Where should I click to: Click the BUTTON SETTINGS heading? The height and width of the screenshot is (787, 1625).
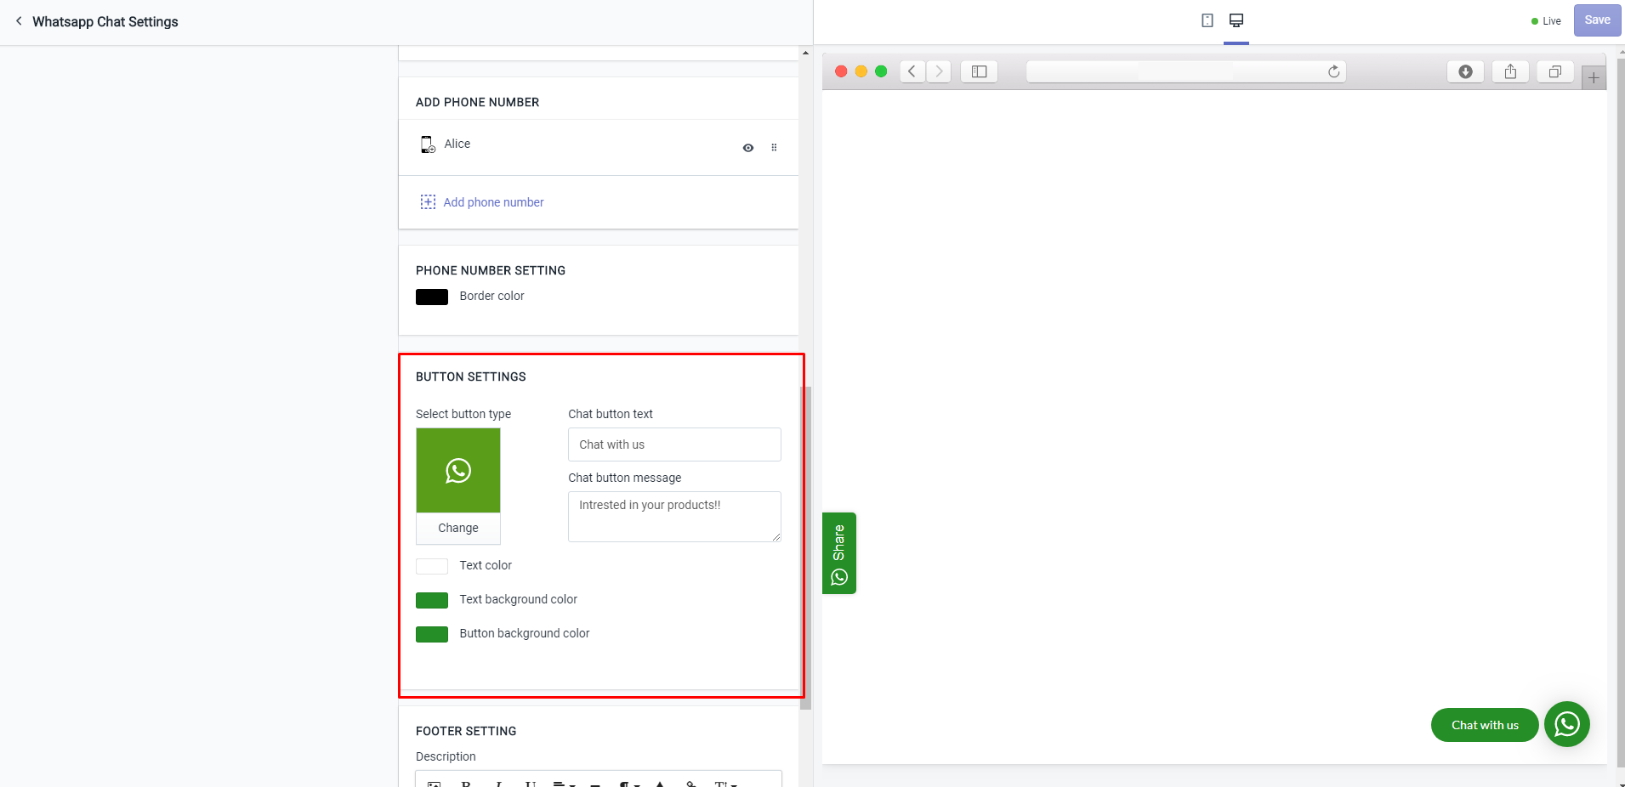[471, 377]
